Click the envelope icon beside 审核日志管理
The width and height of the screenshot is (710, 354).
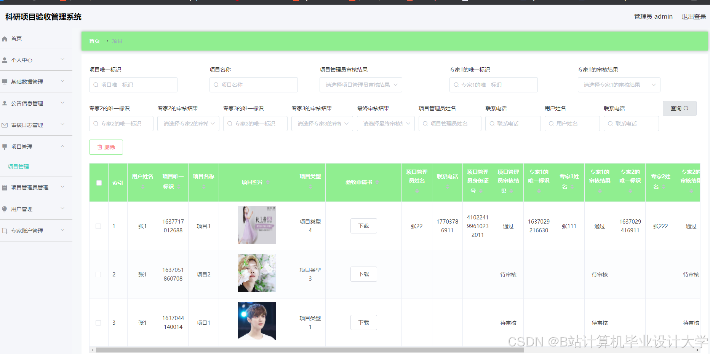click(5, 125)
